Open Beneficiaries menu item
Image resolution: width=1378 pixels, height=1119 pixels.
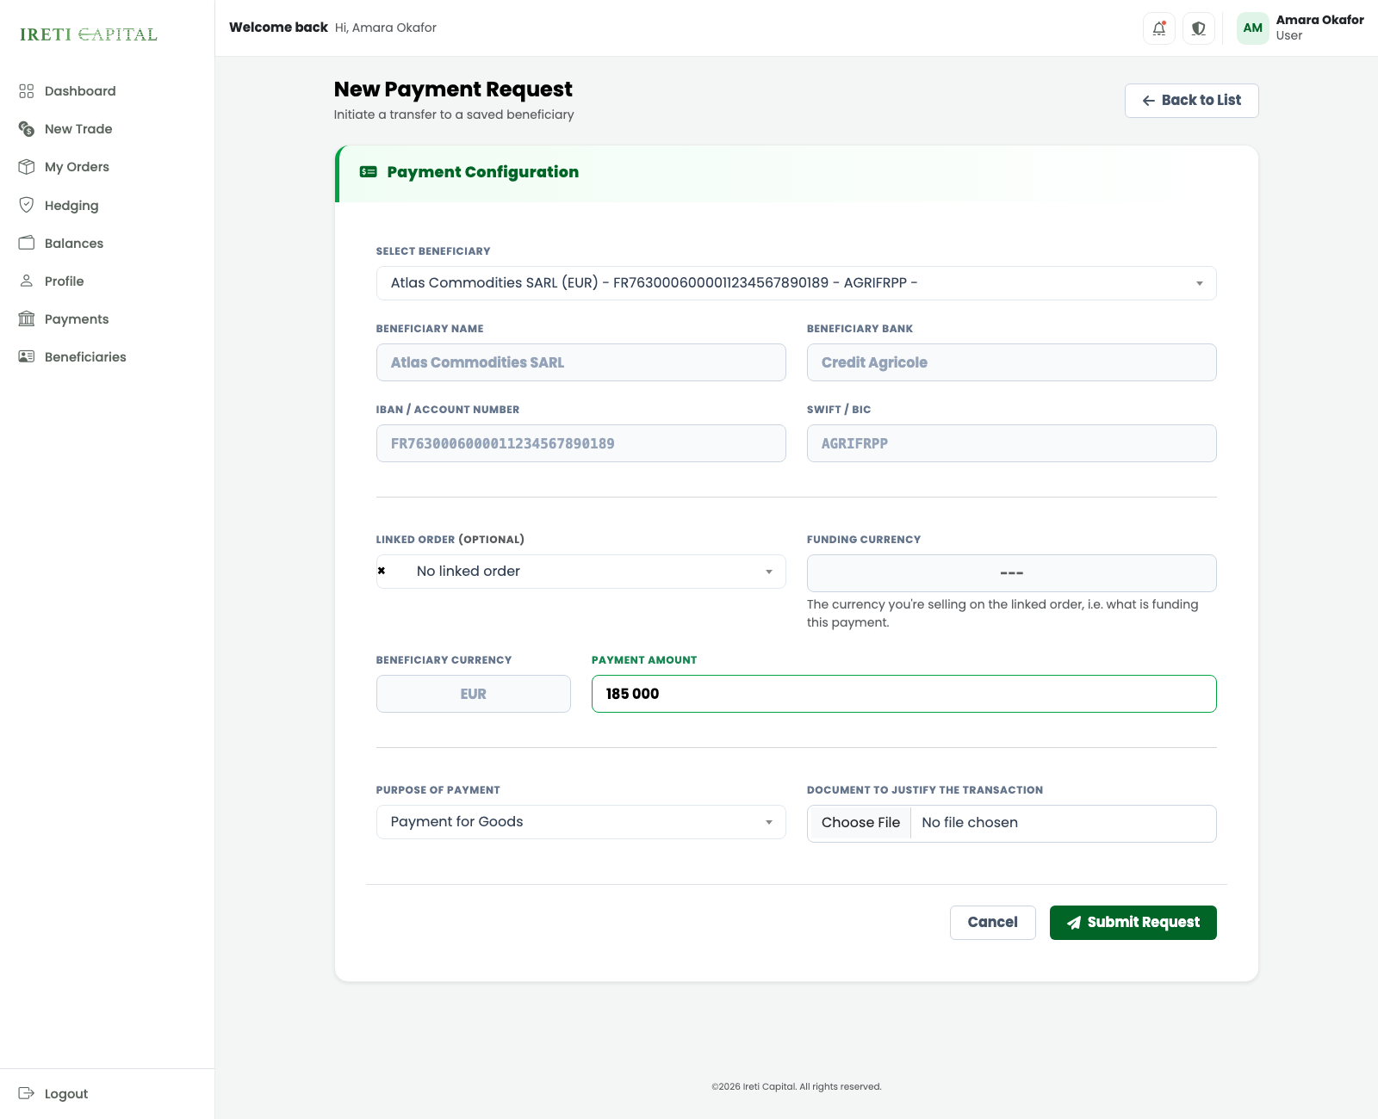click(x=85, y=357)
